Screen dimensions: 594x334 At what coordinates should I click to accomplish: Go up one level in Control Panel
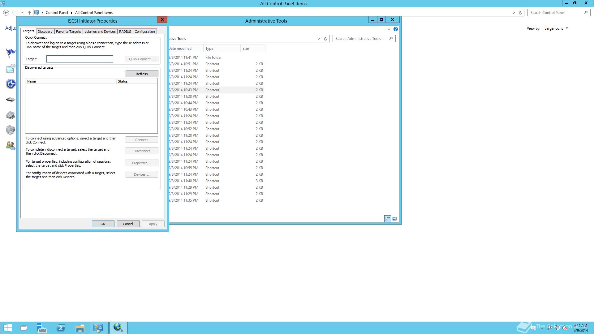tap(29, 13)
